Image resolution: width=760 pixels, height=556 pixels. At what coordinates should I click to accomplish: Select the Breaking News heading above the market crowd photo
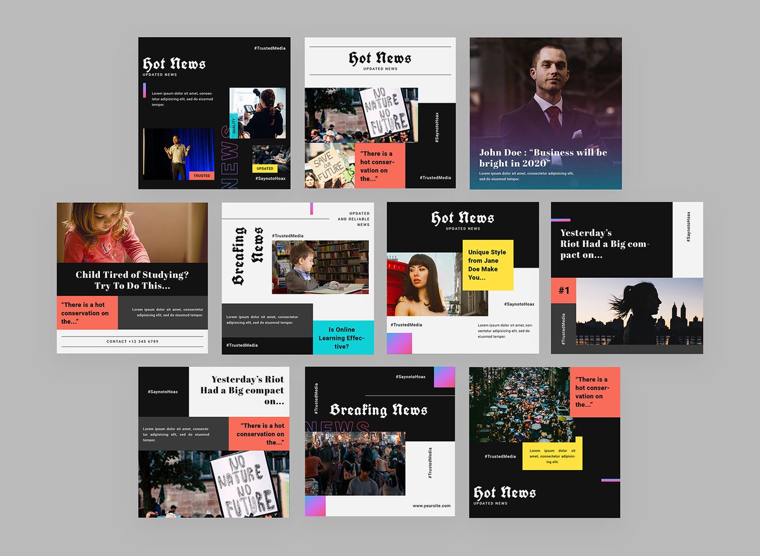coord(378,410)
